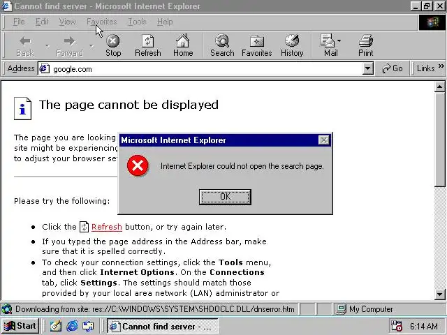
Task: Click the heading The page cannot be displayed
Action: click(129, 105)
